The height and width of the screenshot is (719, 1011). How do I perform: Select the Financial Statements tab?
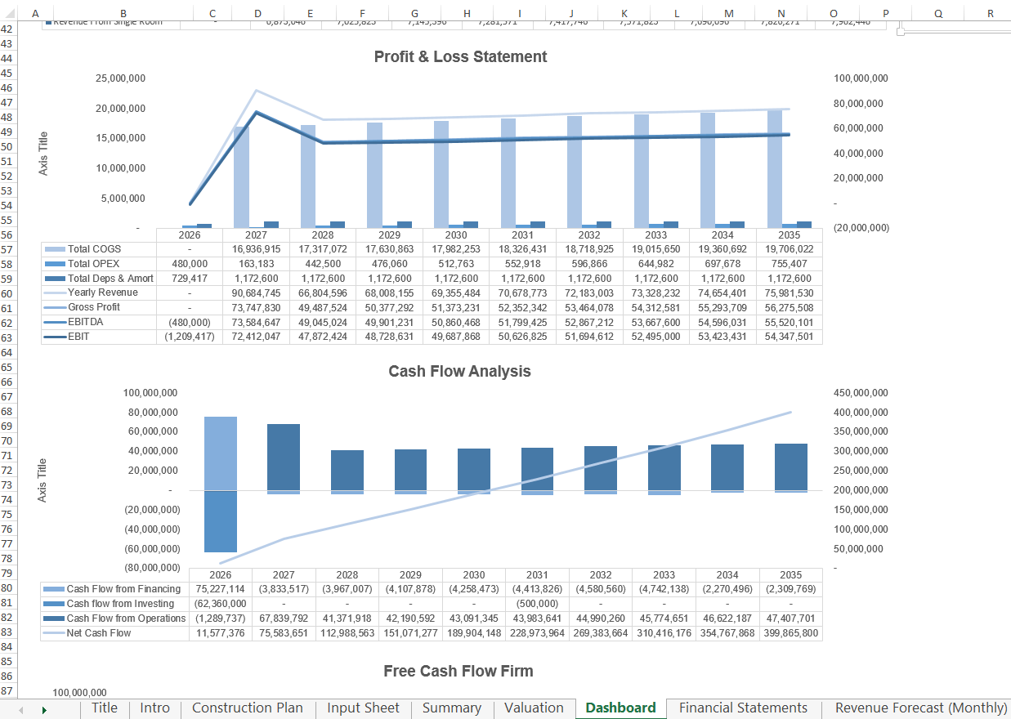tap(743, 708)
